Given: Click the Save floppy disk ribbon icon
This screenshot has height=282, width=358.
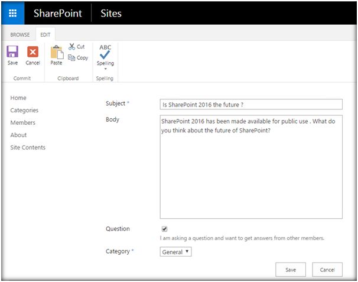Looking at the screenshot, I should click(12, 52).
